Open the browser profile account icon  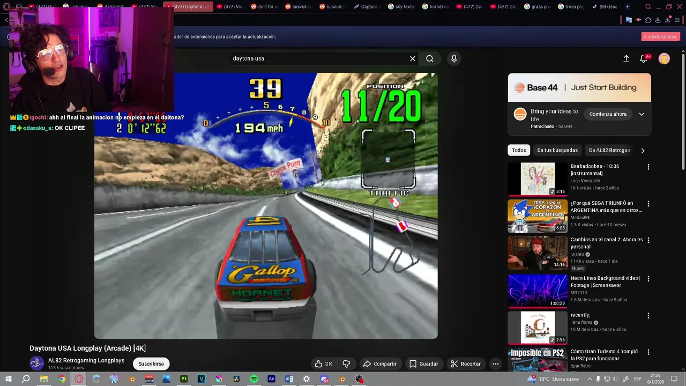658,20
